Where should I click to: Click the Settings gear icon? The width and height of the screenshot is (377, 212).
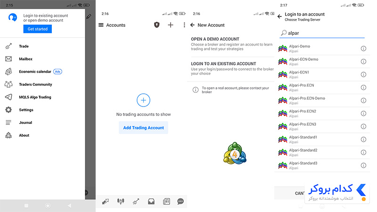(x=8, y=110)
